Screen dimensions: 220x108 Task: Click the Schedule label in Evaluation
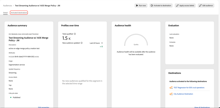coord(172,42)
